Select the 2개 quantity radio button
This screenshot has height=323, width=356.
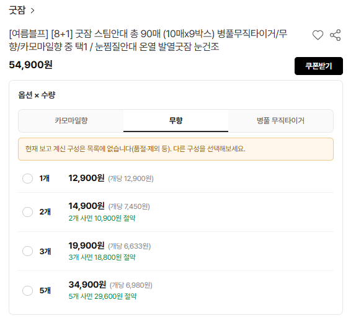(x=27, y=212)
